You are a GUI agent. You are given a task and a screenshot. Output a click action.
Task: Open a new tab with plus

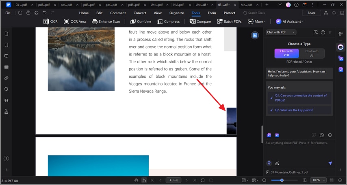click(267, 4)
